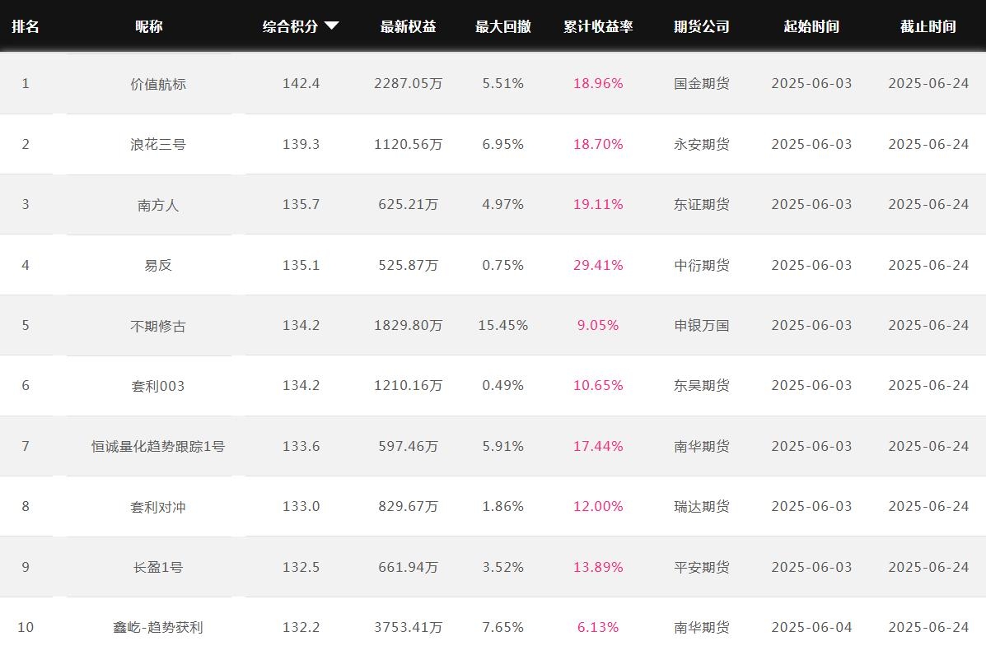986x655 pixels.
Task: Click the 综合积分 header label
Action: 291,26
